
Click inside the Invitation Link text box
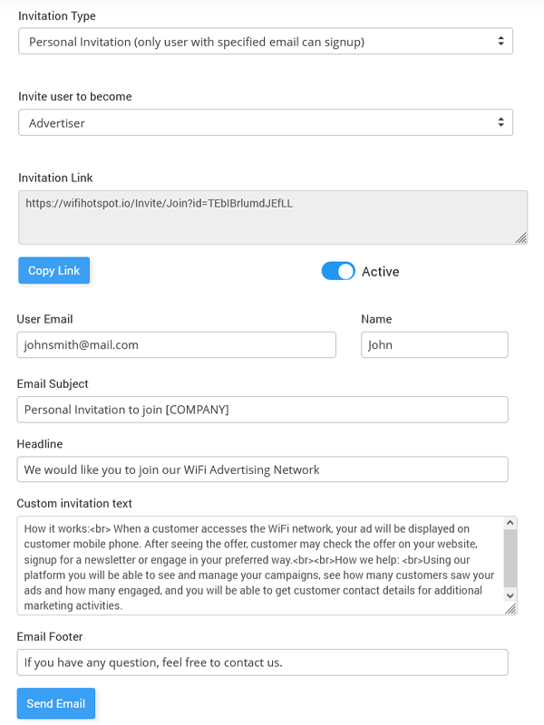pyautogui.click(x=272, y=217)
